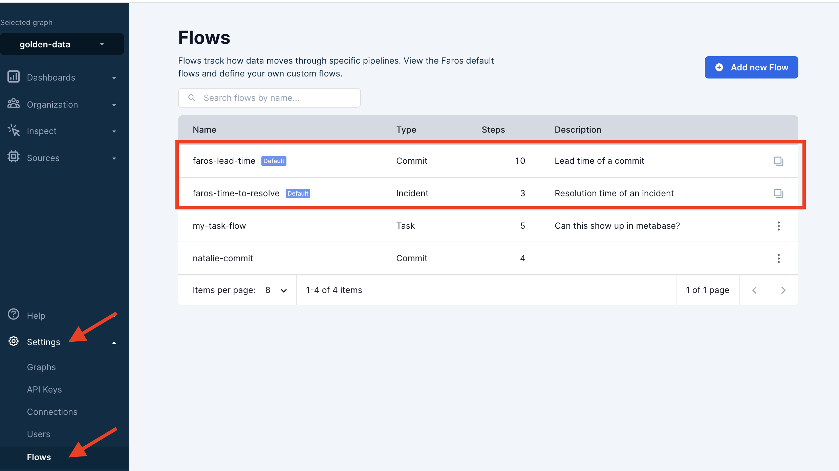Change items per page dropdown
839x471 pixels.
click(x=276, y=290)
